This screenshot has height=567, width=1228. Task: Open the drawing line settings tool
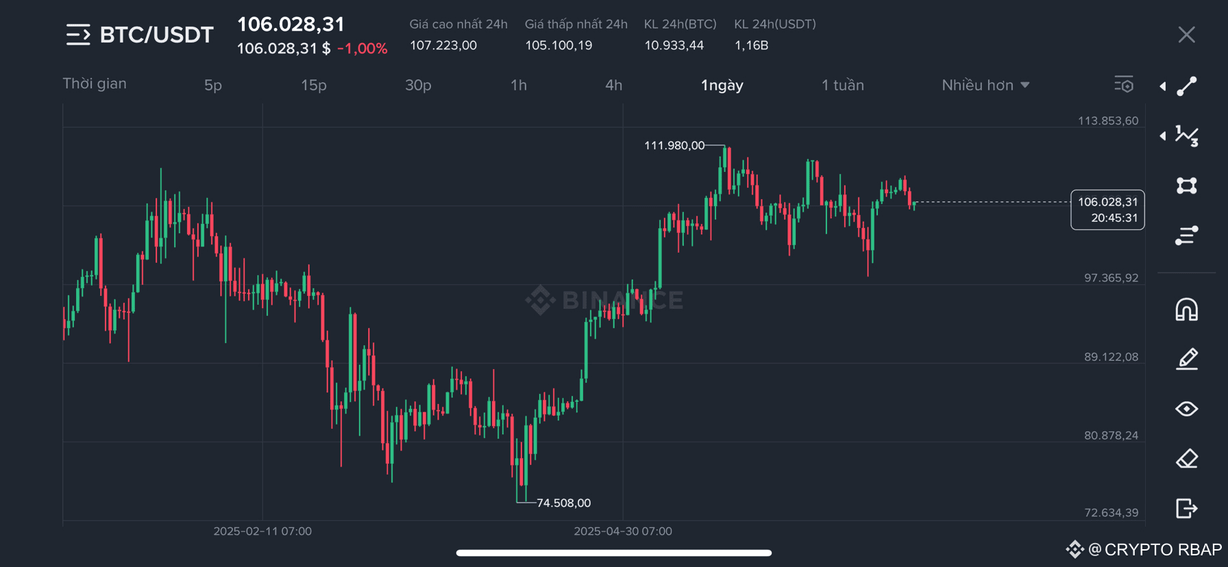(x=1187, y=236)
